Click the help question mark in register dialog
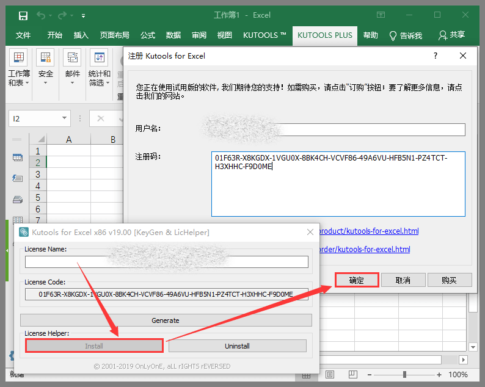Image resolution: width=485 pixels, height=387 pixels. click(x=436, y=56)
